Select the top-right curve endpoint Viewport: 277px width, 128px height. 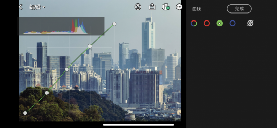coord(114,24)
